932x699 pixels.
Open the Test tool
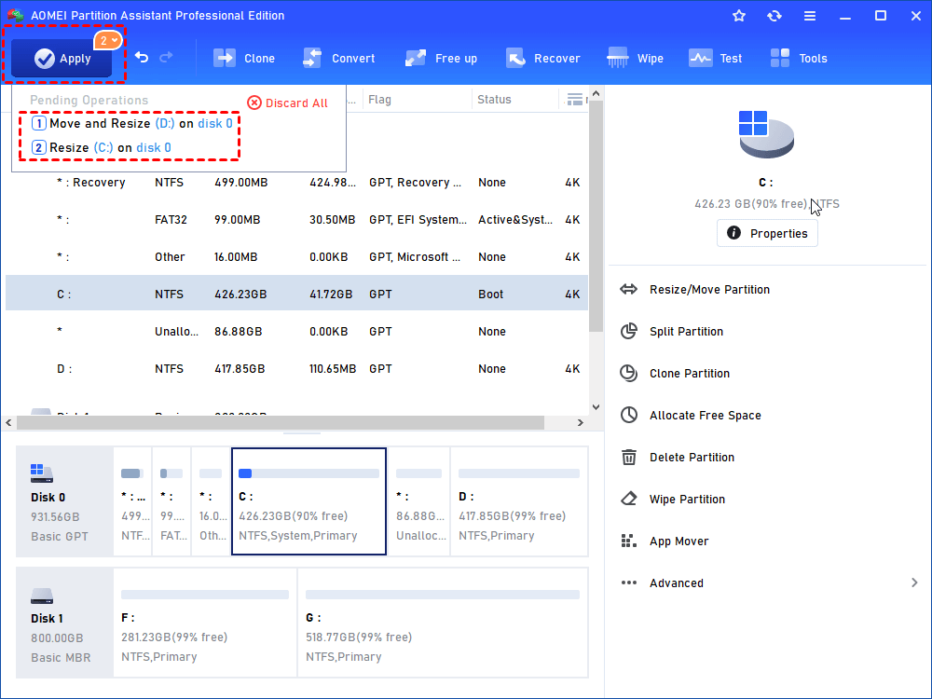pyautogui.click(x=715, y=58)
